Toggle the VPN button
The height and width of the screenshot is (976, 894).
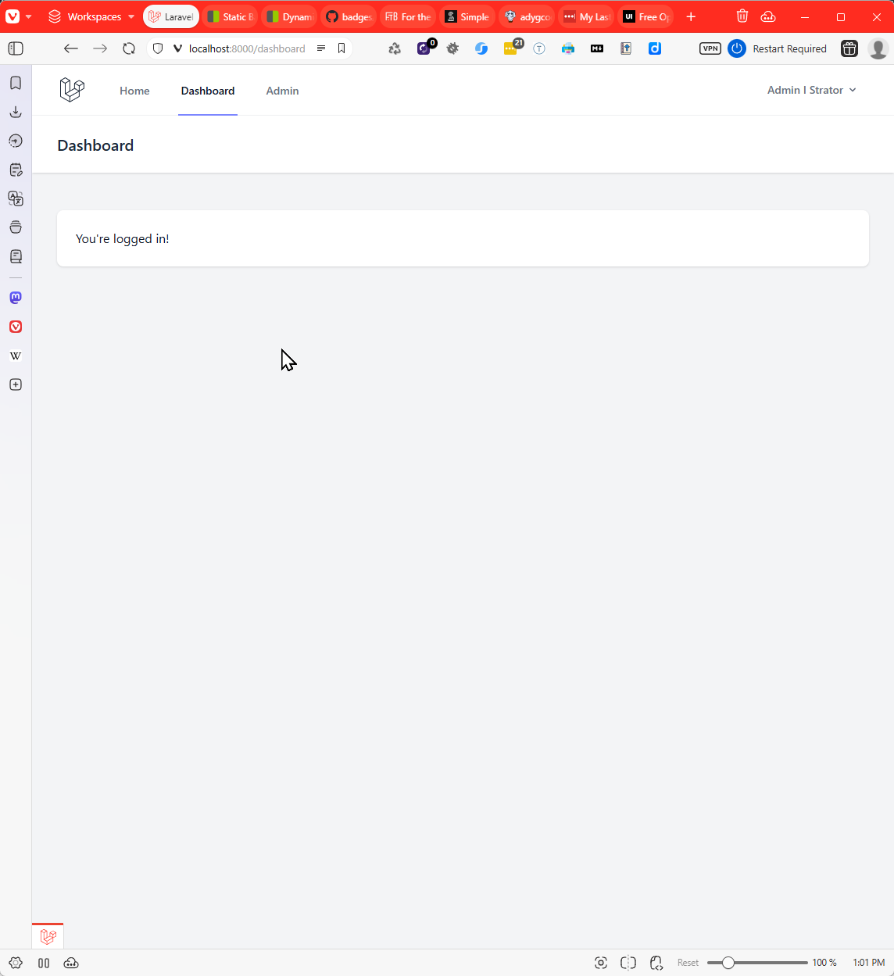(710, 48)
